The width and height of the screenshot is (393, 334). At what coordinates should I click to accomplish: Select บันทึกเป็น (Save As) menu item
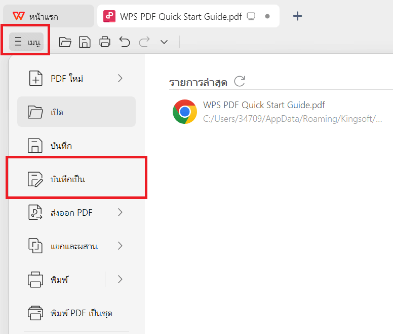[x=76, y=179]
